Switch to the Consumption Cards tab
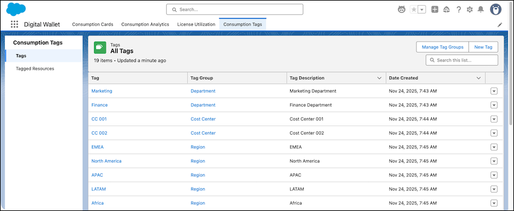Screen dimensions: 514x211 (x=93, y=24)
